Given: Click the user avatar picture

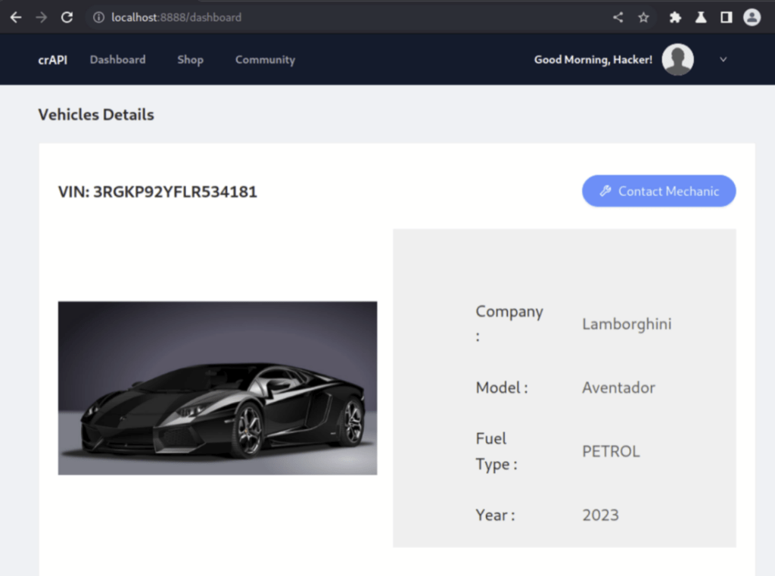Looking at the screenshot, I should [x=677, y=60].
